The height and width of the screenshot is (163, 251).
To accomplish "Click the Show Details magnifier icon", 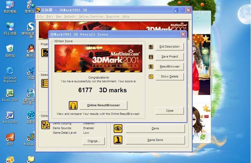I will coord(151,77).
